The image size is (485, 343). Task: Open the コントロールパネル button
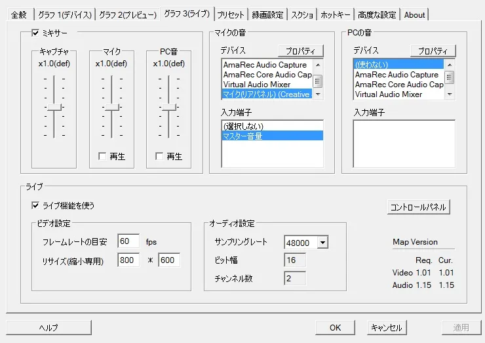tap(418, 207)
